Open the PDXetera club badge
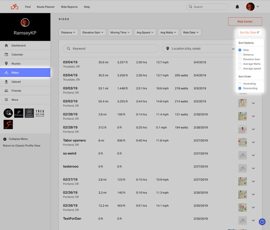This screenshot has width=270, height=230. pyautogui.click(x=19, y=113)
